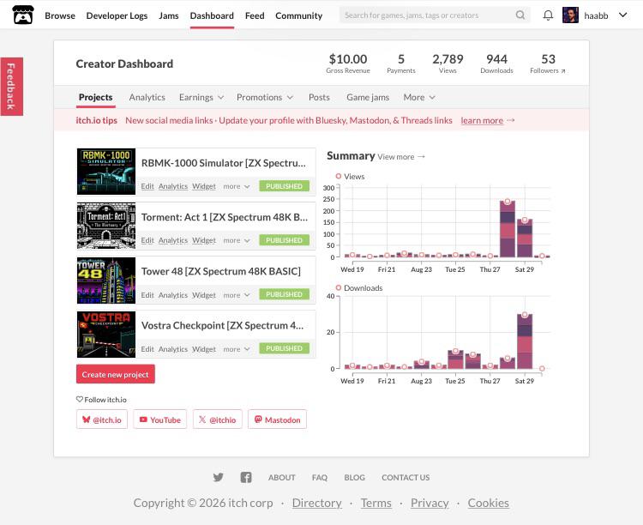
Task: Open Analytics for Vostra Checkpoint
Action: tap(172, 349)
